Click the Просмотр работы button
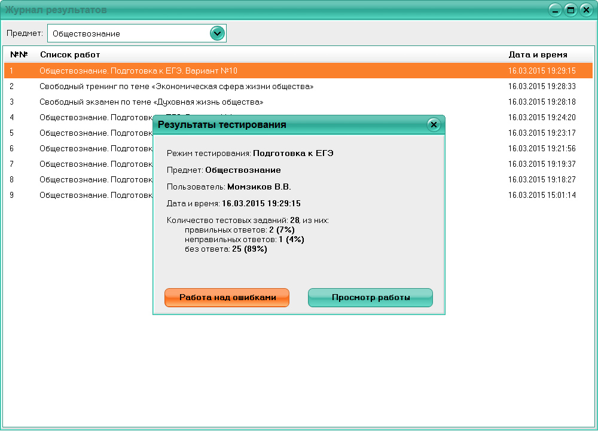Image resolution: width=598 pixels, height=431 pixels. (x=370, y=297)
